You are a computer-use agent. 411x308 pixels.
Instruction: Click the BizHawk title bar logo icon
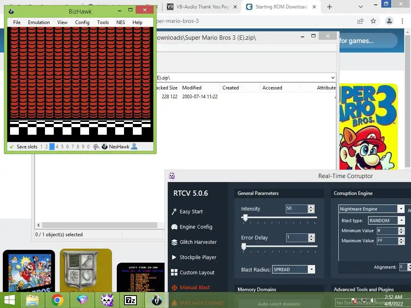[11, 11]
